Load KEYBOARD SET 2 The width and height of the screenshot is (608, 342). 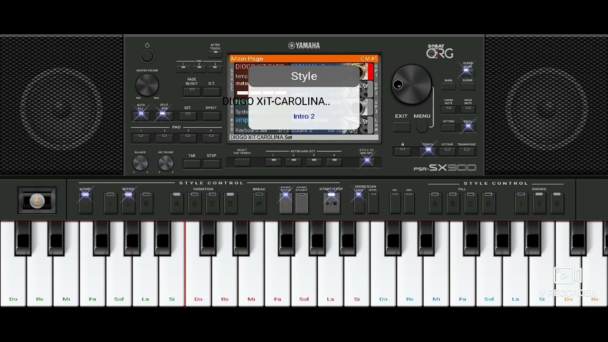pyautogui.click(x=293, y=161)
